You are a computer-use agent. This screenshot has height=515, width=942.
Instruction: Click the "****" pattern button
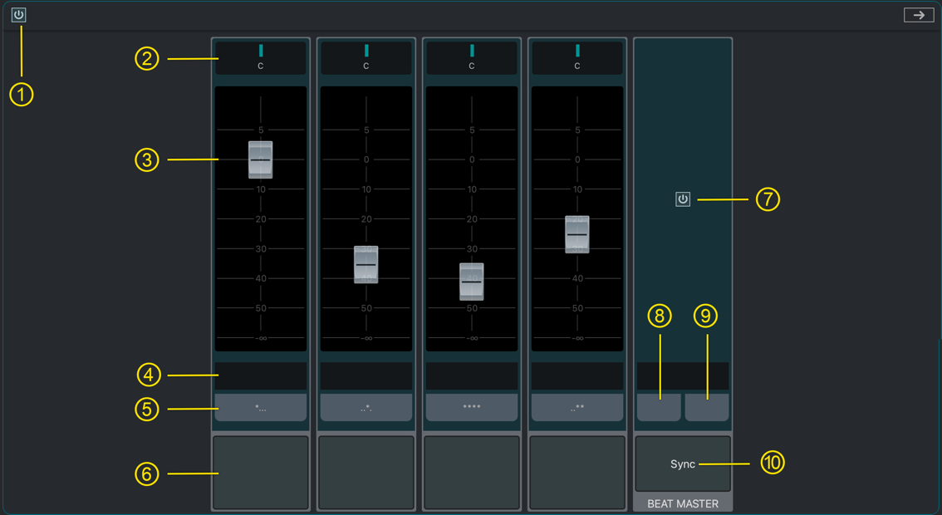472,407
